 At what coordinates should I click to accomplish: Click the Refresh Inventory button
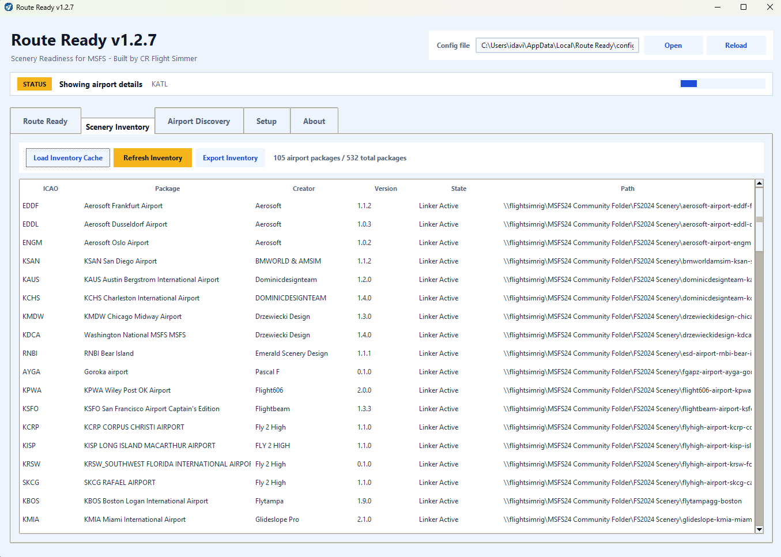point(153,158)
